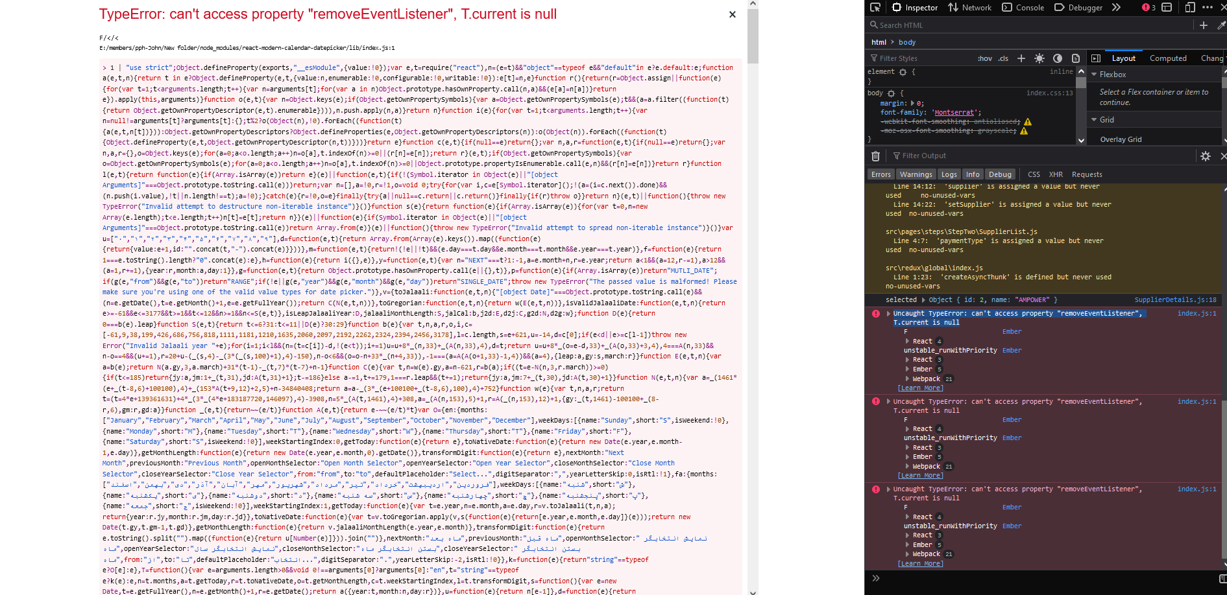Toggle print media simulation
The image size is (1227, 595).
tap(1076, 58)
